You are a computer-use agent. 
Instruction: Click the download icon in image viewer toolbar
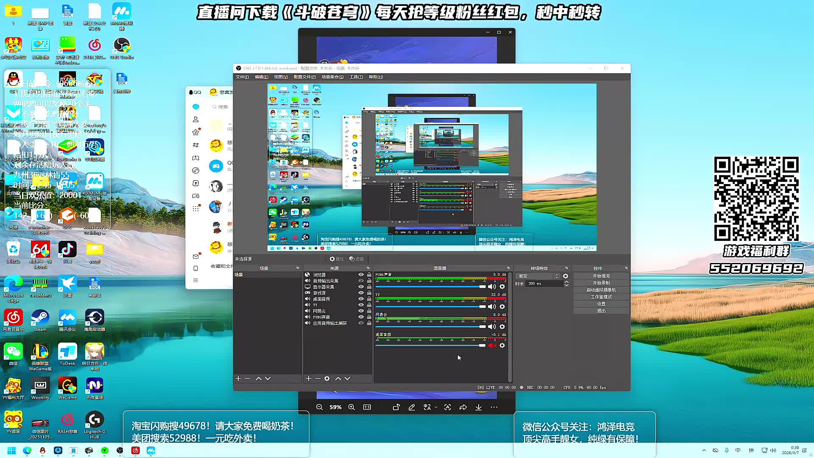478,407
